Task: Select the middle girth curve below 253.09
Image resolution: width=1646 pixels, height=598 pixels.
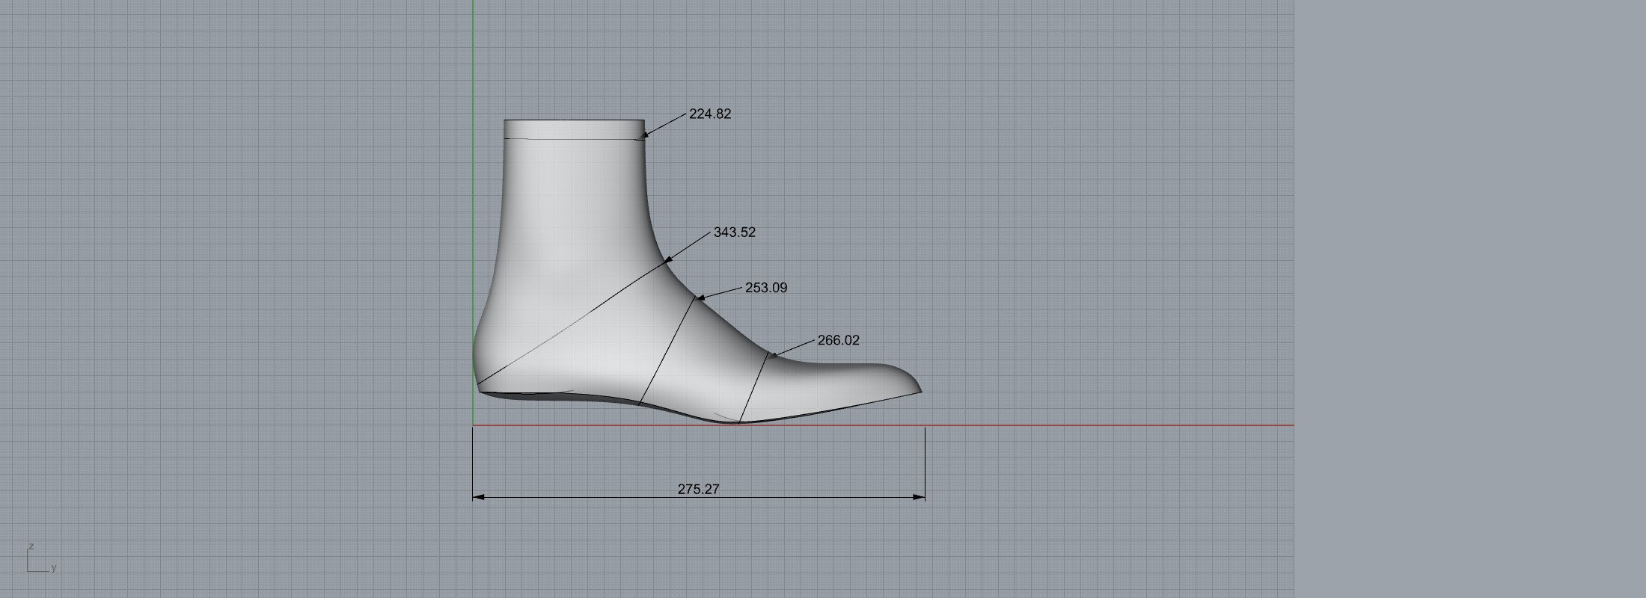Action: (668, 350)
